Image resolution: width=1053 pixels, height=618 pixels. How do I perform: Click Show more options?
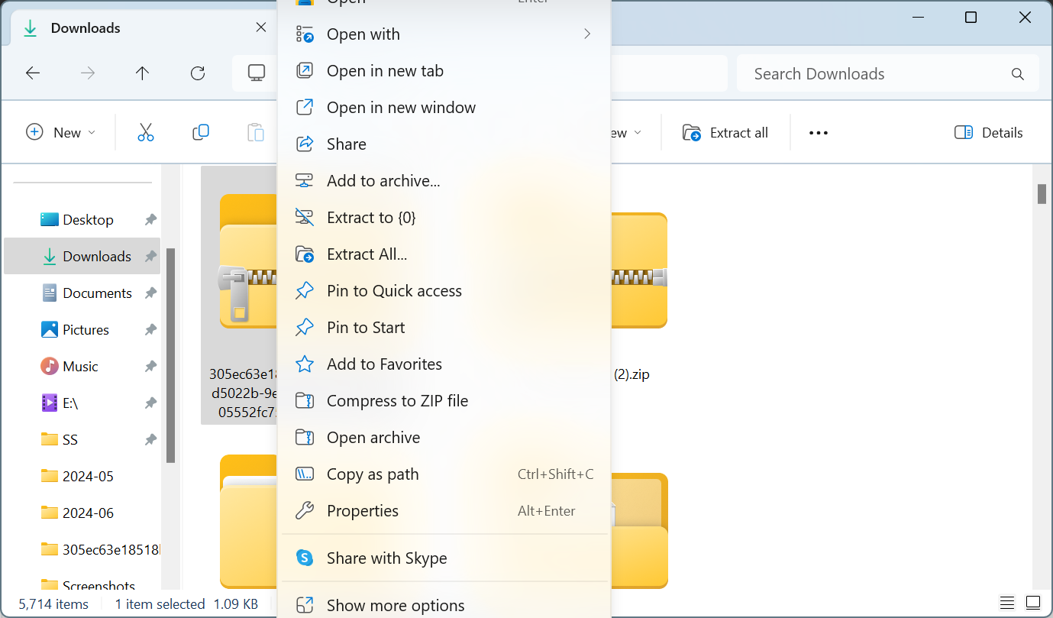(x=395, y=604)
